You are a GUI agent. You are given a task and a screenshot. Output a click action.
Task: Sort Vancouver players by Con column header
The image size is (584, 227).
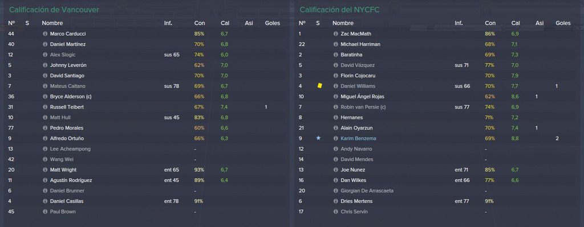199,23
